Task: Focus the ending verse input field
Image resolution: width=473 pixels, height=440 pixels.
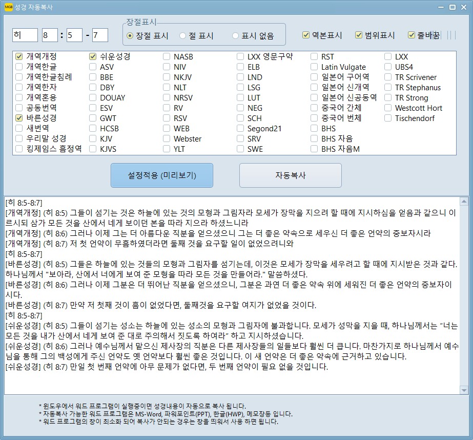Action: point(100,35)
